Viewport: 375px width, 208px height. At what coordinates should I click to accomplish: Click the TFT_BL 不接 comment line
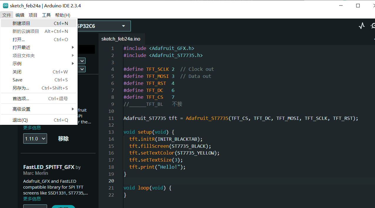(153, 104)
